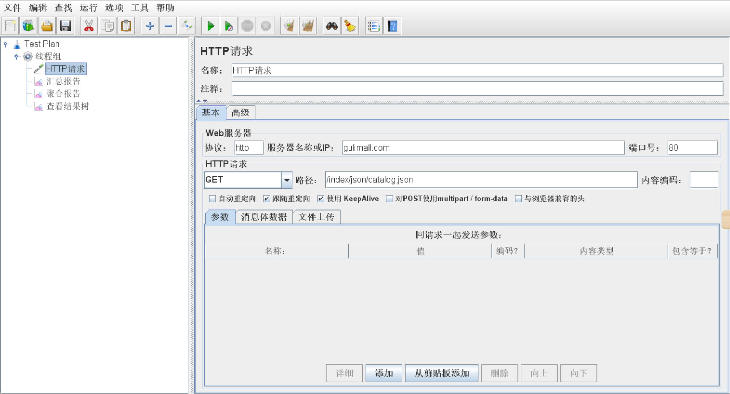Click the 从剪贴板添加 button
This screenshot has width=730, height=394.
pos(441,373)
